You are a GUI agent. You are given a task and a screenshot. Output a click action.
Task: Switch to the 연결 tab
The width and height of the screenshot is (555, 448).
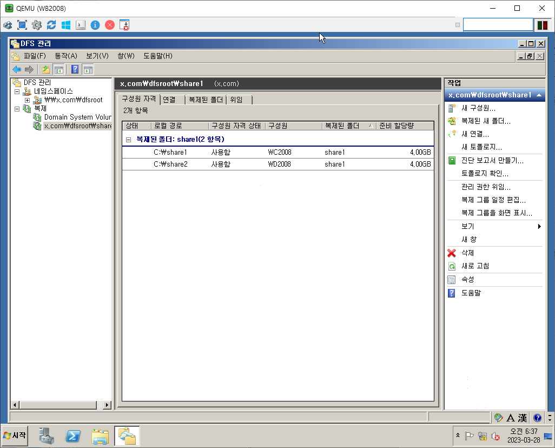173,100
